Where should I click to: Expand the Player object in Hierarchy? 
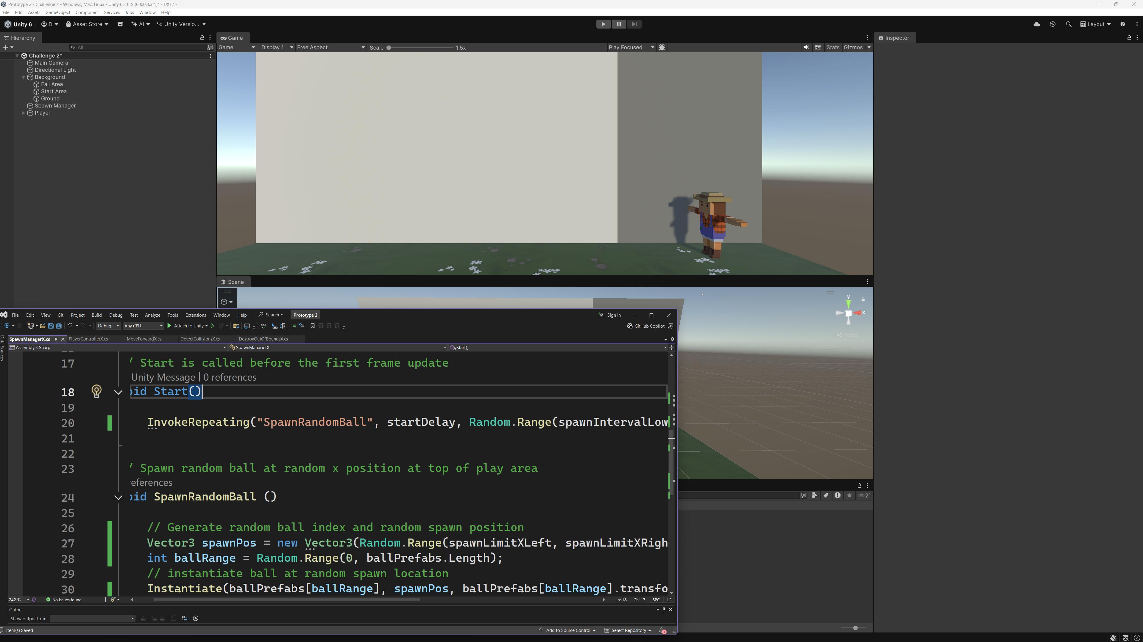pyautogui.click(x=24, y=113)
